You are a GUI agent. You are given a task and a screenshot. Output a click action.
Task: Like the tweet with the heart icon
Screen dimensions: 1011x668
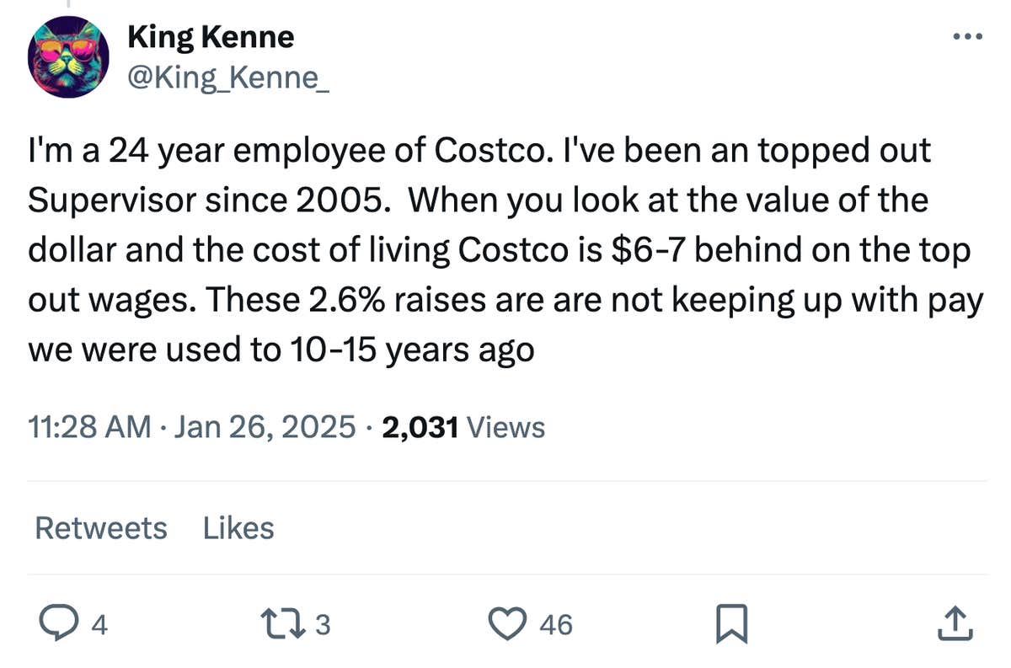(x=506, y=625)
